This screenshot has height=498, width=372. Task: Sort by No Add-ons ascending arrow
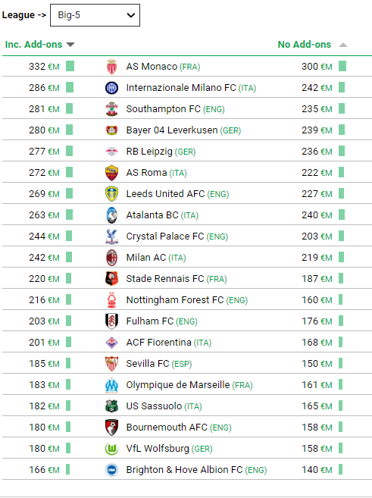(x=343, y=45)
